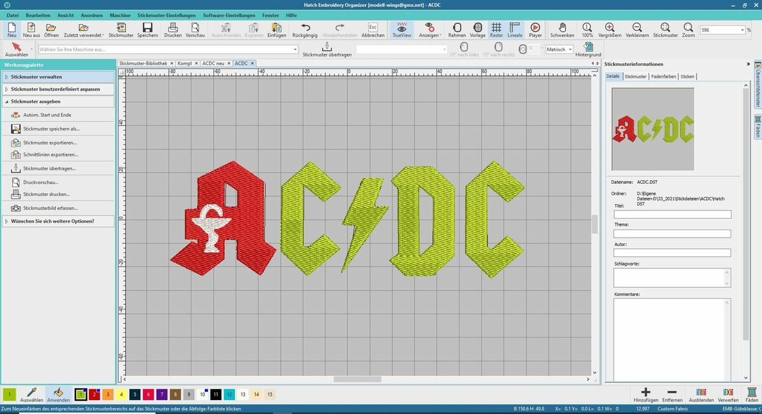
Task: Select yellow color swatch 4
Action: click(121, 394)
